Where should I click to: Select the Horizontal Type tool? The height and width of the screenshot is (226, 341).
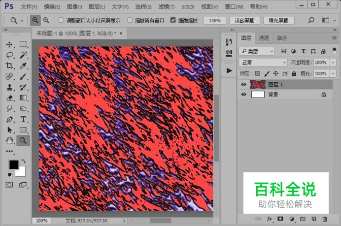point(23,119)
